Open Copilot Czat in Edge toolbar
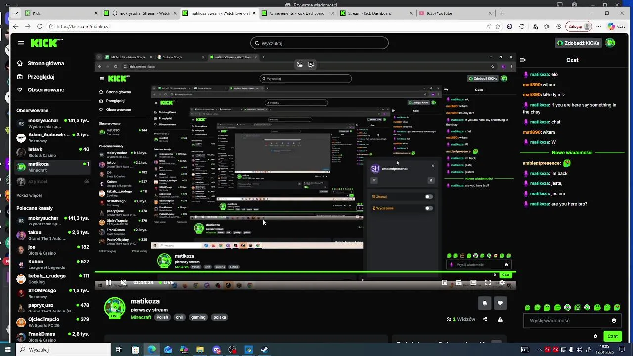The height and width of the screenshot is (356, 633). [x=617, y=26]
